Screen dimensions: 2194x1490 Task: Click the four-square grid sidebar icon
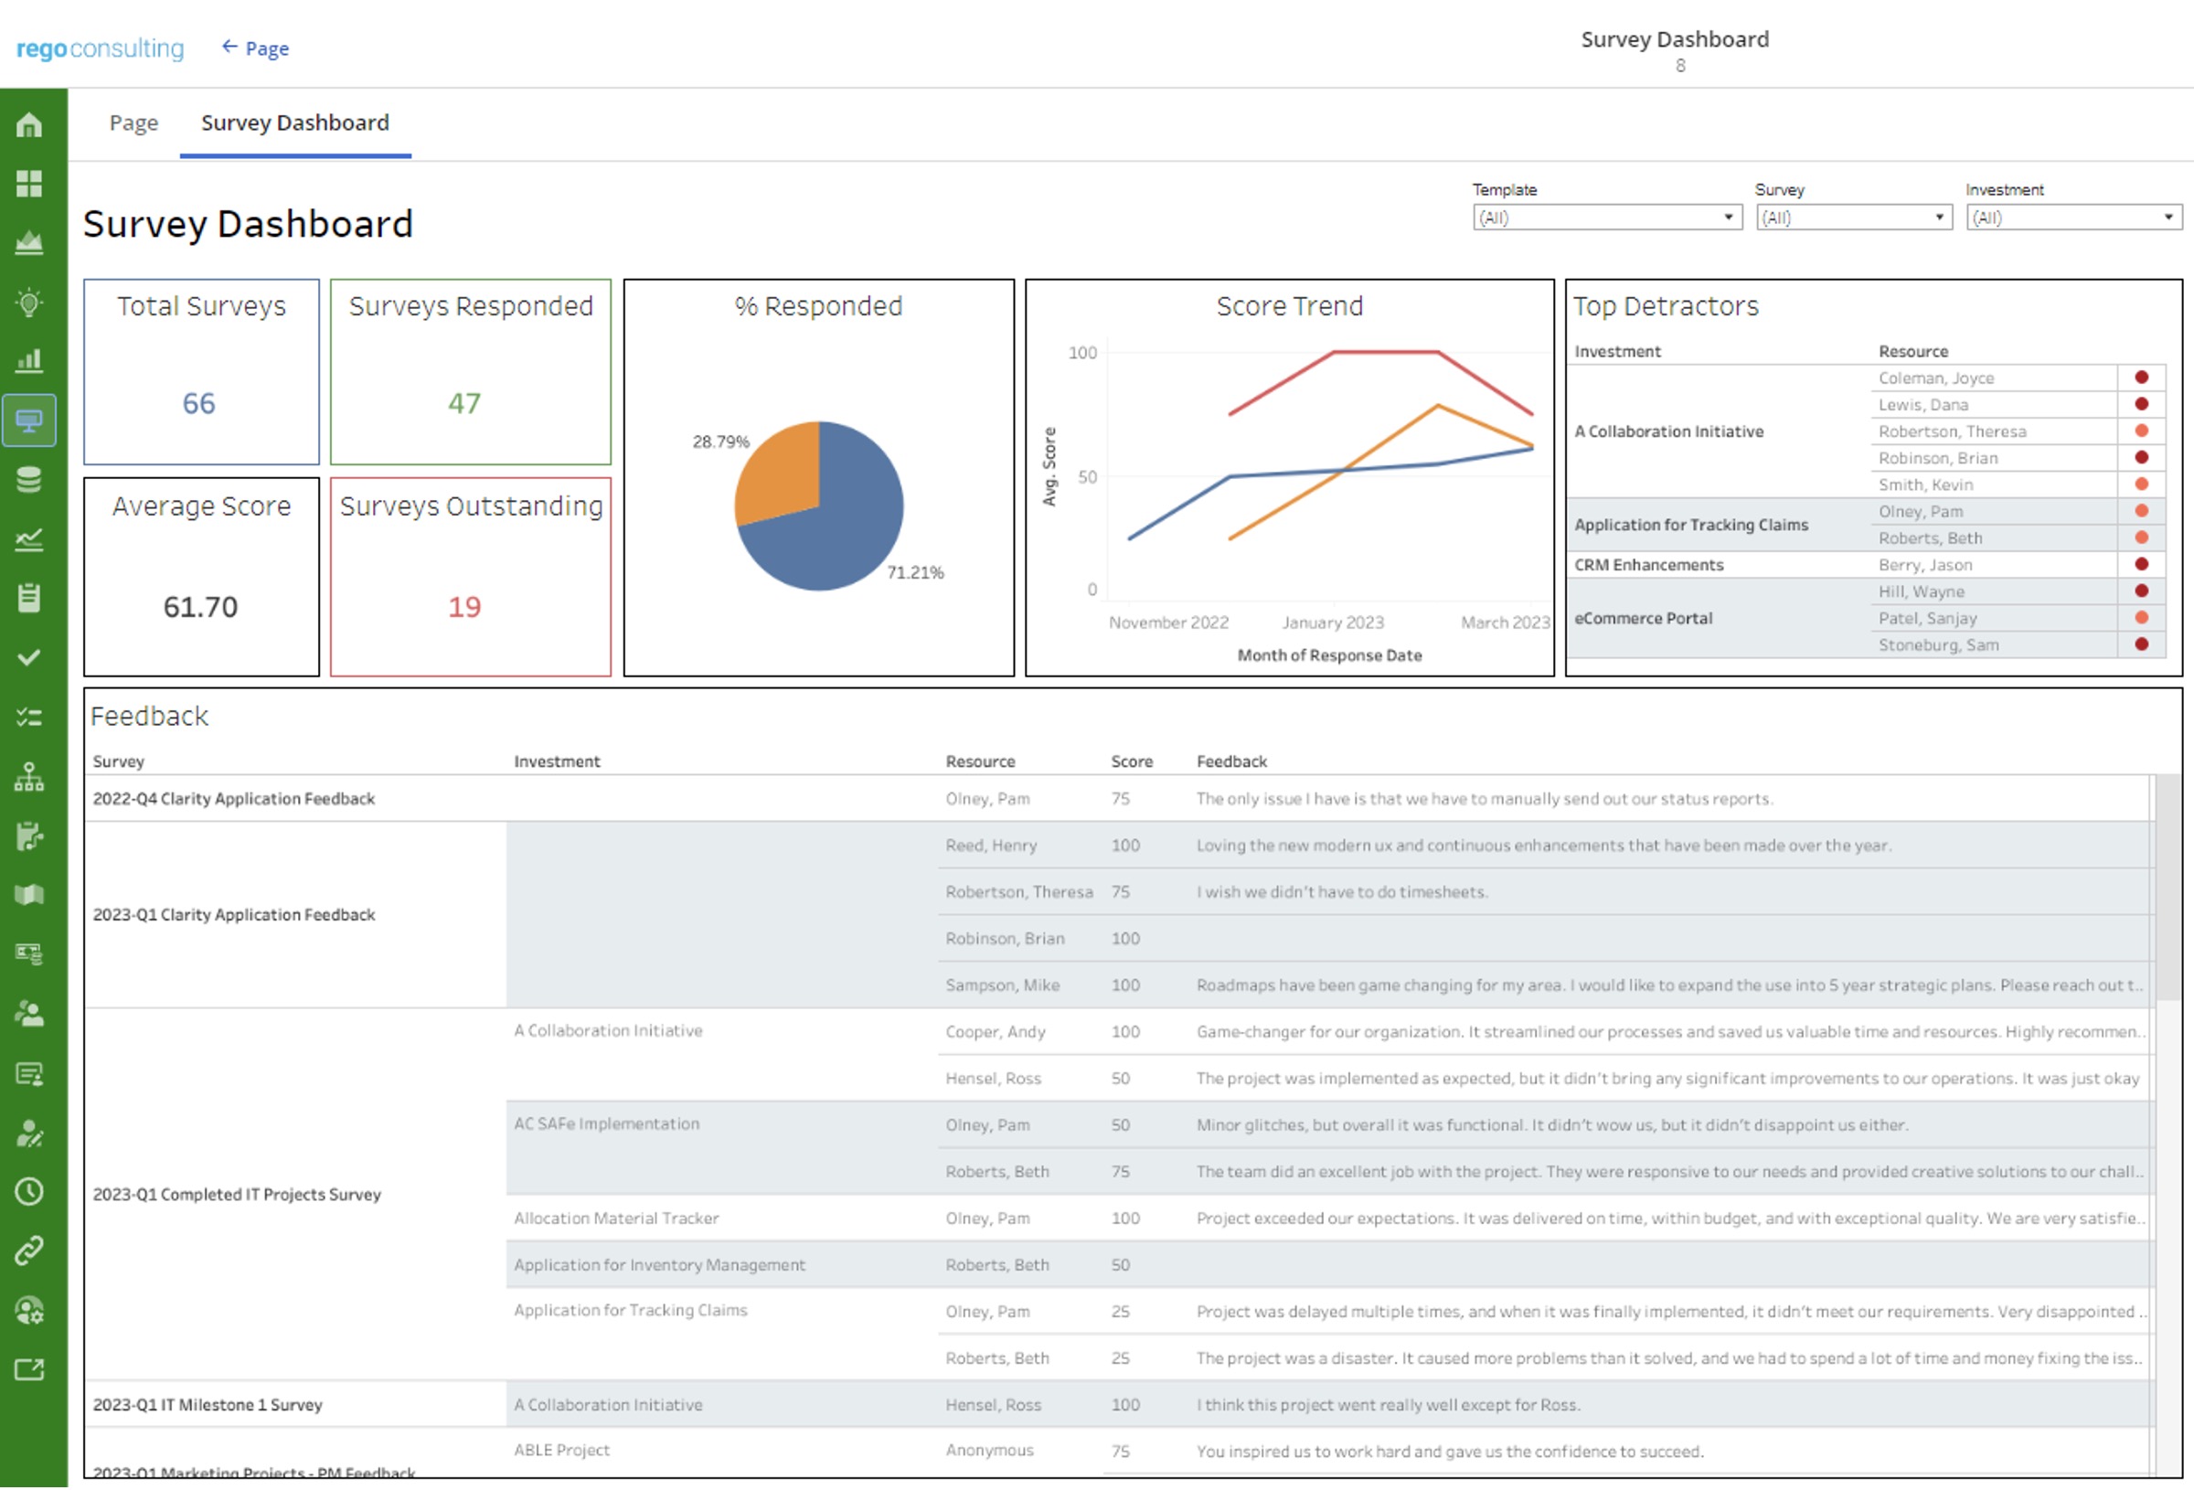(29, 184)
